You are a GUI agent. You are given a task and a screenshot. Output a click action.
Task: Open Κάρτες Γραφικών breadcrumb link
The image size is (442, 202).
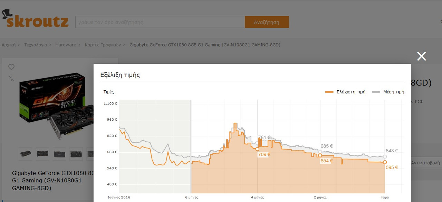click(x=103, y=45)
